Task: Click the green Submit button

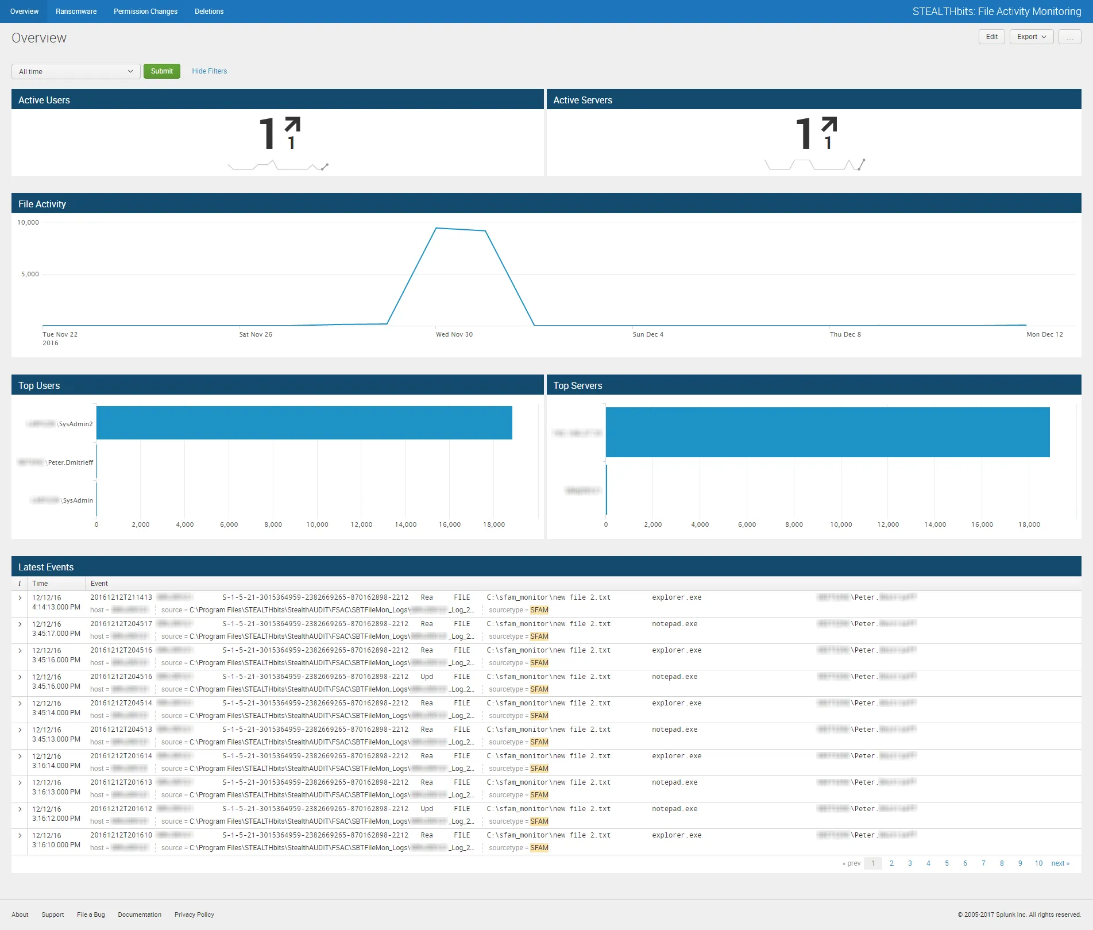Action: pos(162,71)
